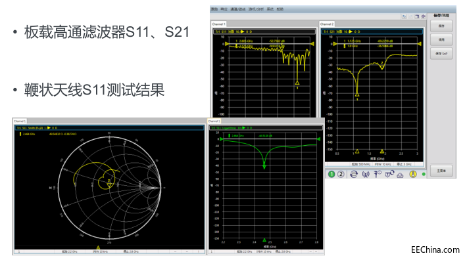
Task: Click marker 2 readout 1.9 GHz on S21
Action: (x=351, y=46)
